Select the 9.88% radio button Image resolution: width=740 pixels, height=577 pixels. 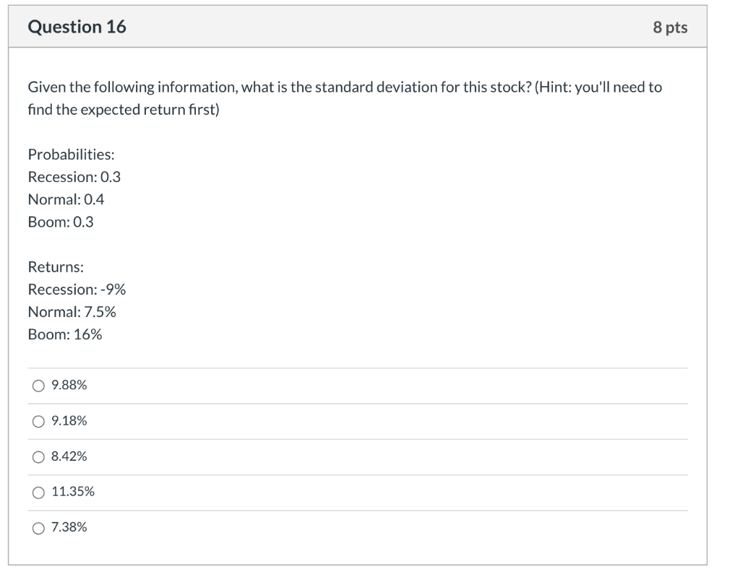pos(38,386)
